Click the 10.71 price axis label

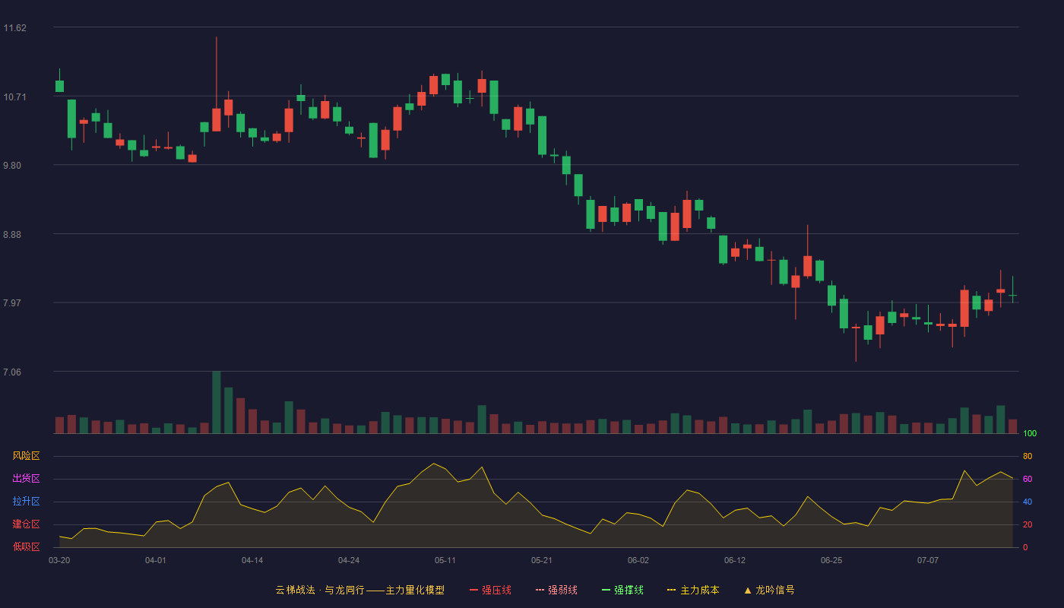(14, 97)
